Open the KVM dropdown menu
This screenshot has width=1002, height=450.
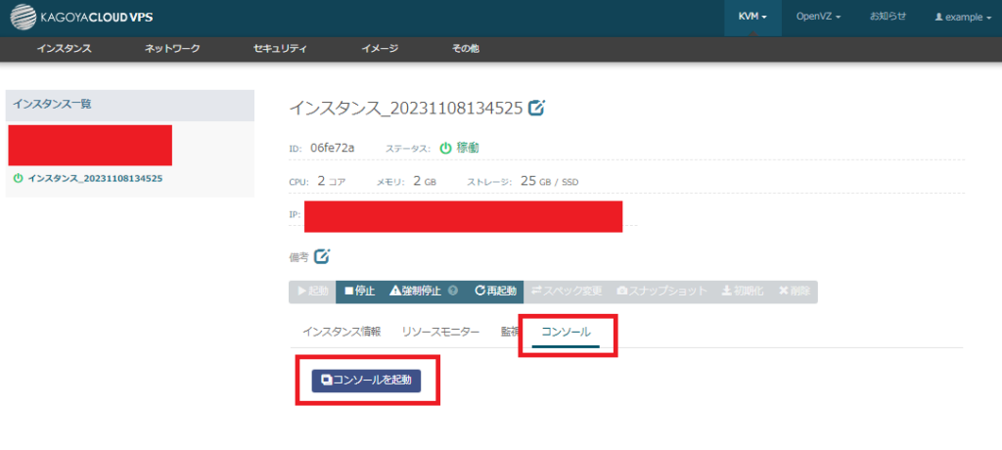point(751,17)
